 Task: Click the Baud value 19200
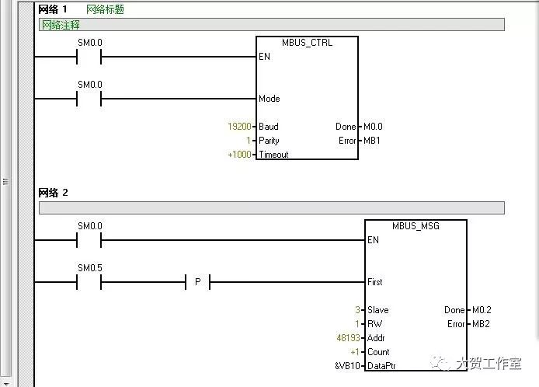coord(239,127)
